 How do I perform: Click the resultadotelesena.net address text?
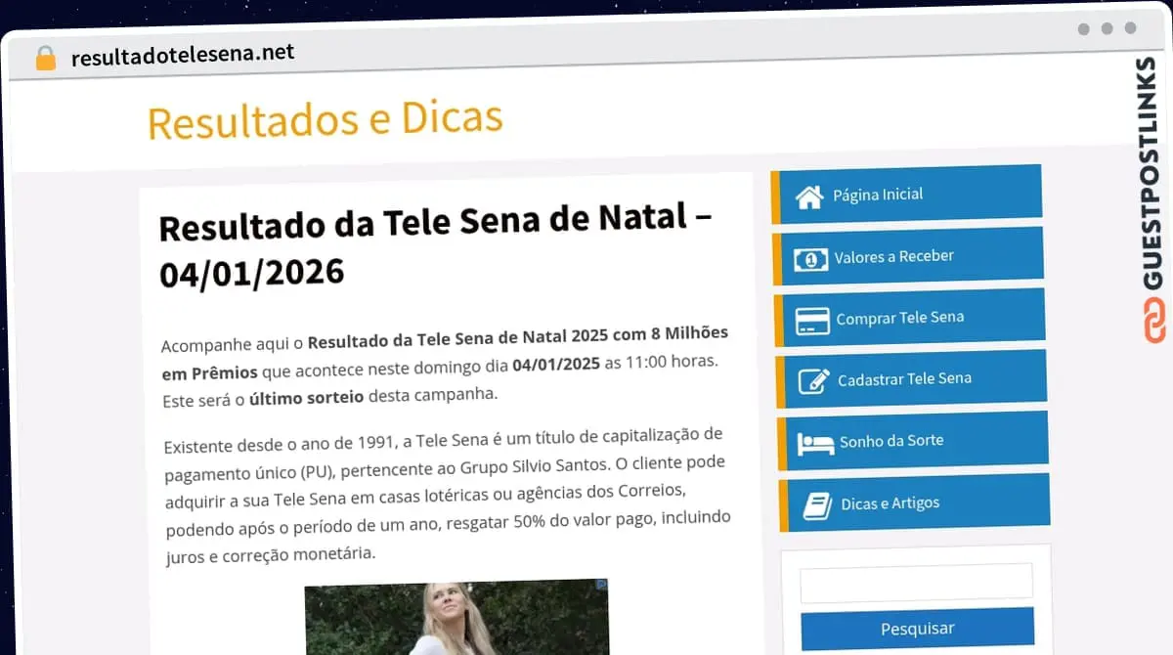click(183, 55)
